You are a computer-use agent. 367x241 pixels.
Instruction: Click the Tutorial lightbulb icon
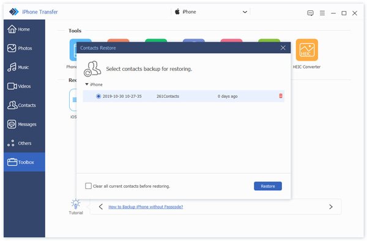click(76, 204)
